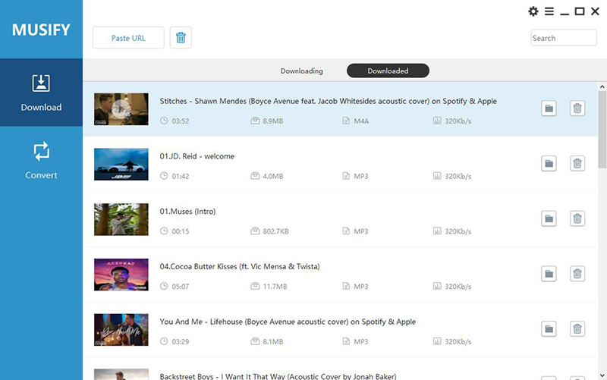Switch to the Downloading tab
Image resolution: width=607 pixels, height=380 pixels.
tap(301, 71)
